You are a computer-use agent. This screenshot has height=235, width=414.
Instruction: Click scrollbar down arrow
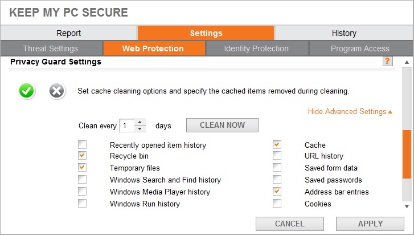pyautogui.click(x=407, y=206)
